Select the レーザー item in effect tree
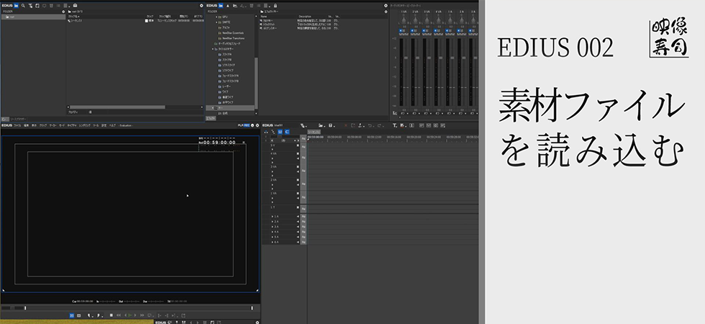 click(226, 86)
